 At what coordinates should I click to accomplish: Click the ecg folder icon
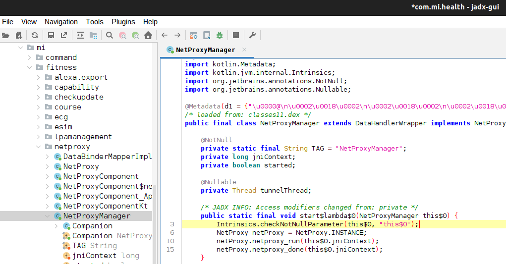pyautogui.click(x=49, y=117)
